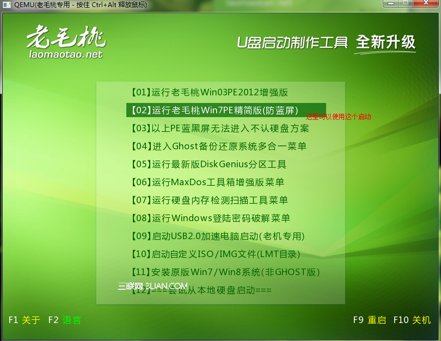Choose entry 02 Win7PE 精简版(防蓝屏)
The image size is (441, 341).
click(226, 110)
